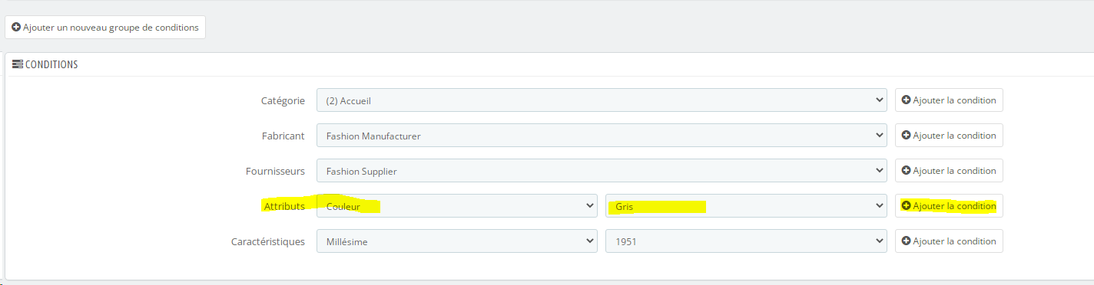This screenshot has width=1094, height=285.
Task: Click plus icon in Fournisseurs row's Ajouter button
Action: (x=906, y=171)
